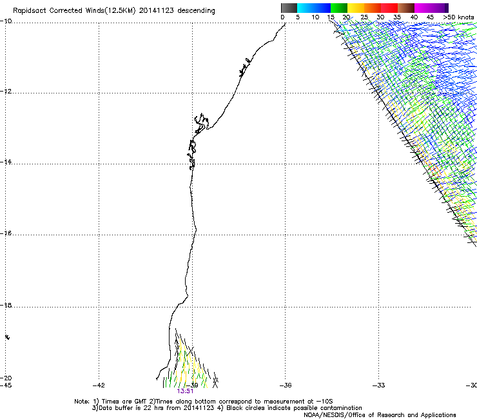
Task: Click the legend label 25
Action: tap(364, 17)
